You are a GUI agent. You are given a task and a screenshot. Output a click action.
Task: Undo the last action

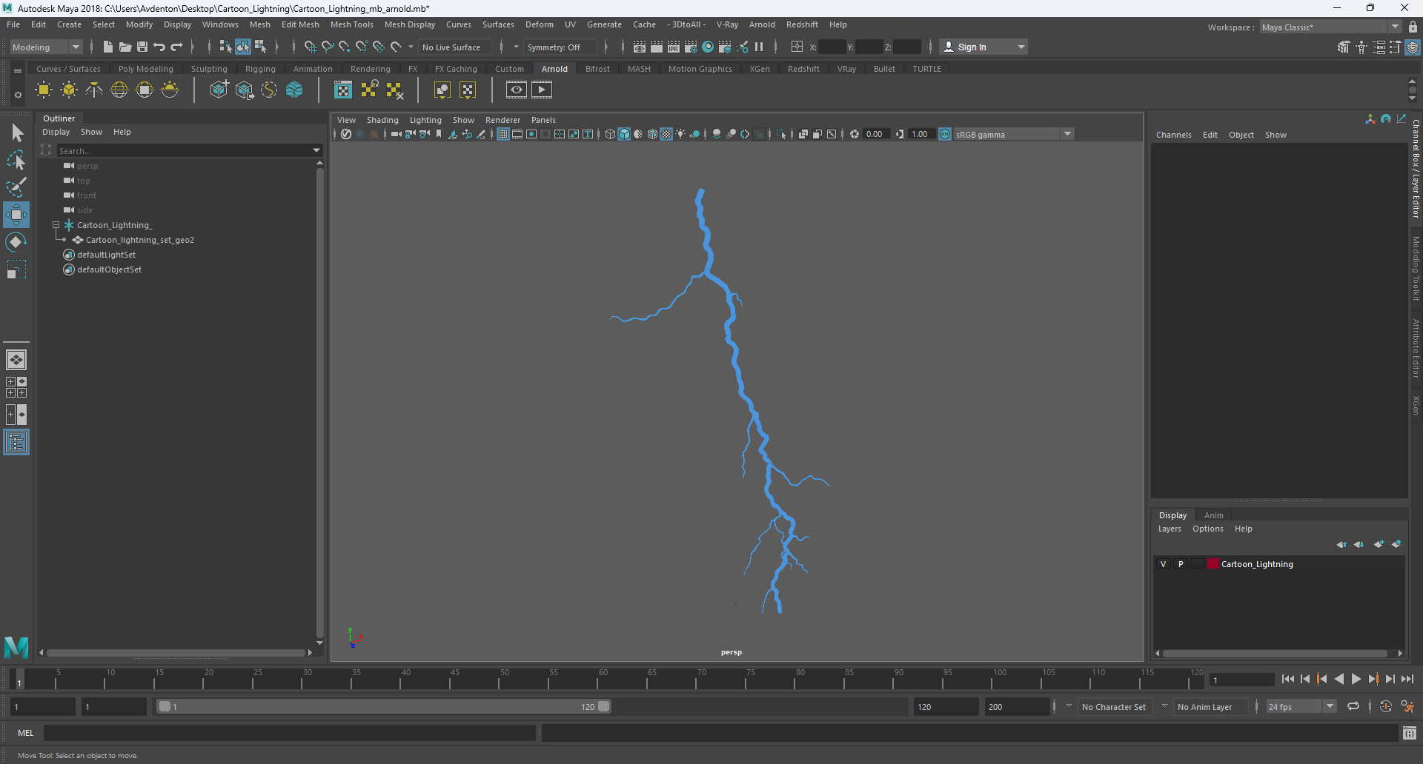[x=159, y=47]
